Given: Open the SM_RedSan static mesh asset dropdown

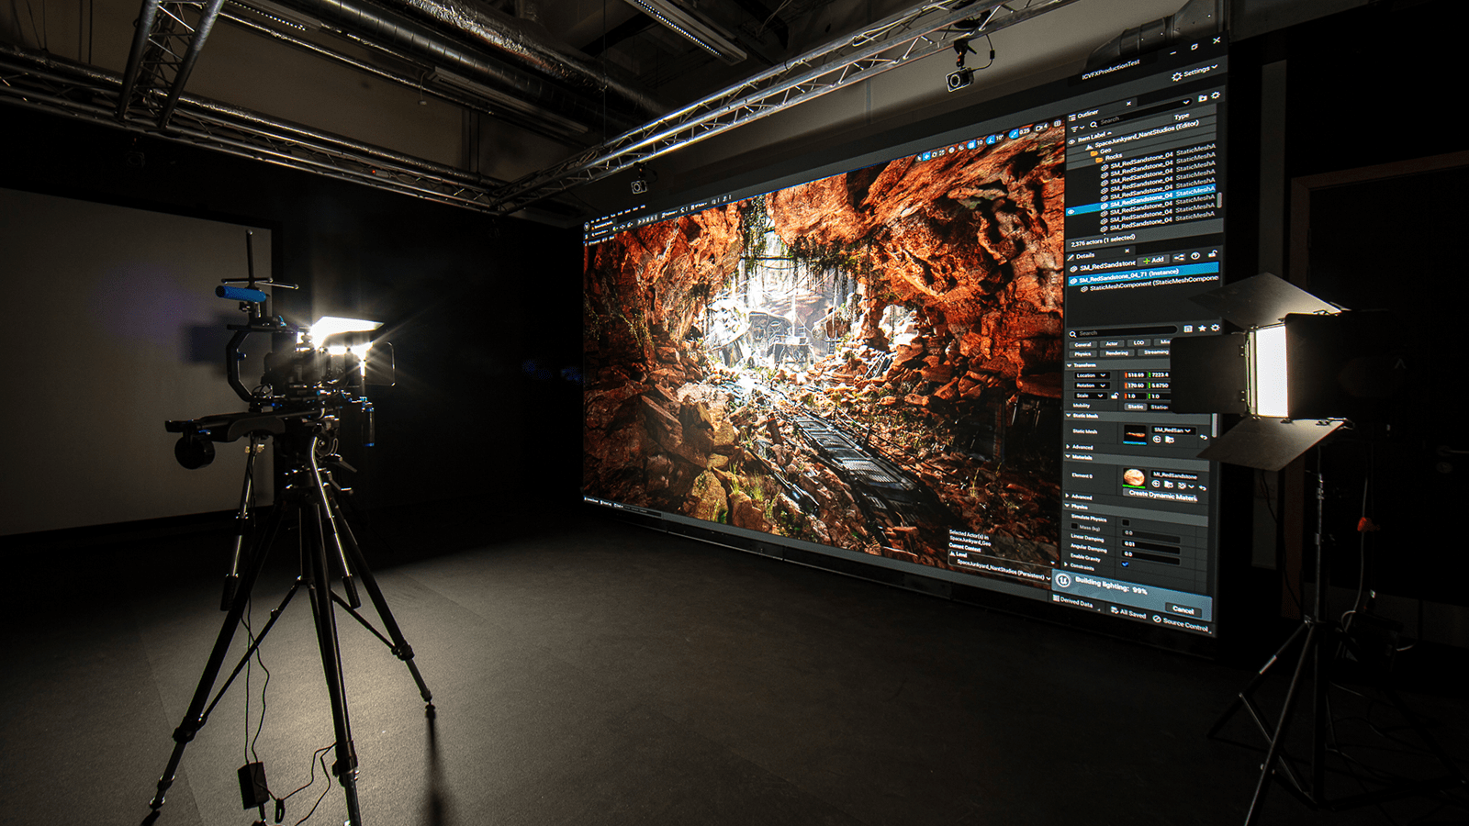Looking at the screenshot, I should (x=1173, y=430).
